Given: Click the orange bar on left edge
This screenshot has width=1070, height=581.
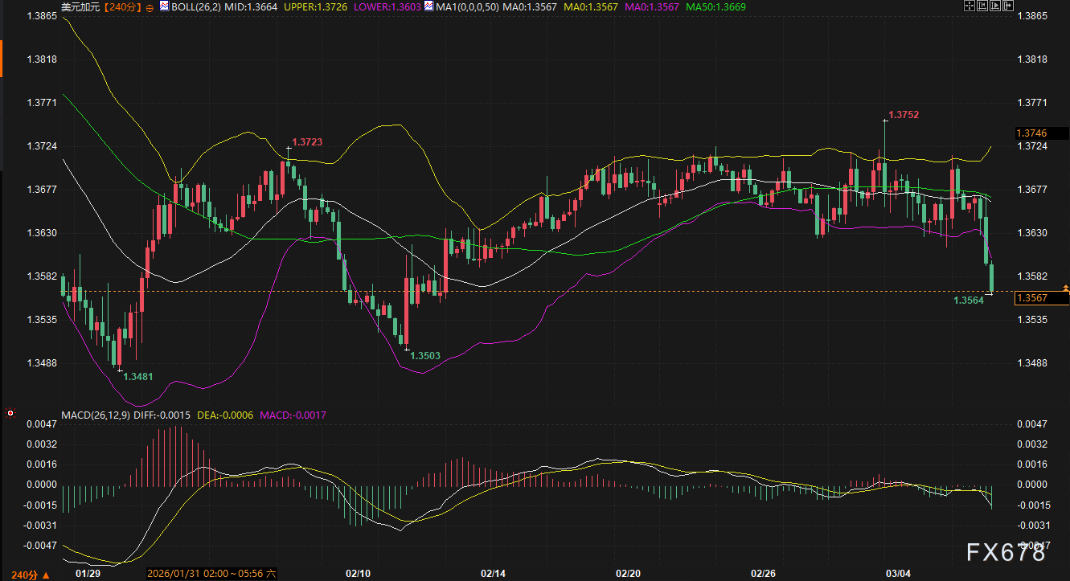Looking at the screenshot, I should pos(2,59).
